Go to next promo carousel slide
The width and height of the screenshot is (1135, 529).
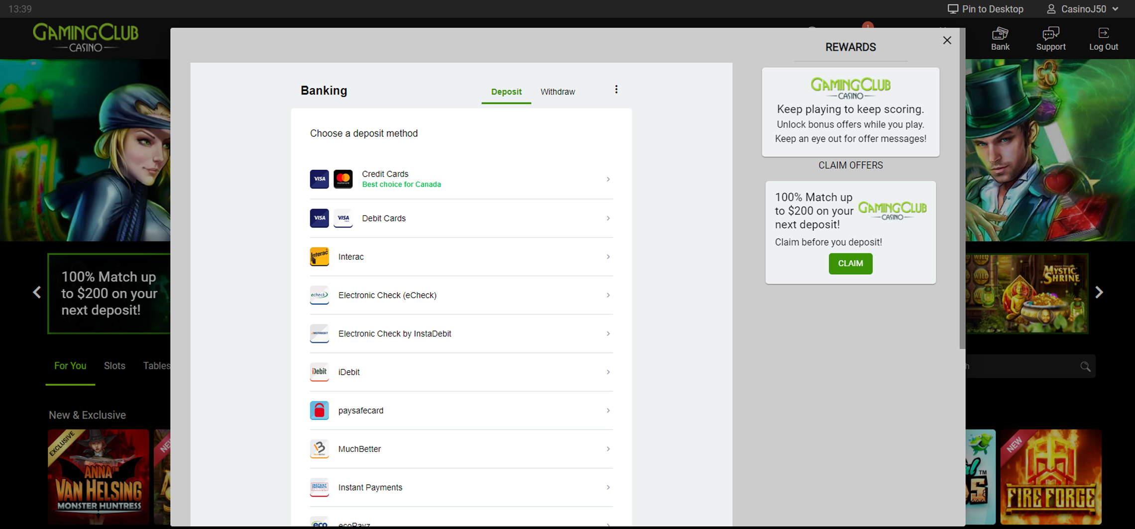coord(1099,292)
